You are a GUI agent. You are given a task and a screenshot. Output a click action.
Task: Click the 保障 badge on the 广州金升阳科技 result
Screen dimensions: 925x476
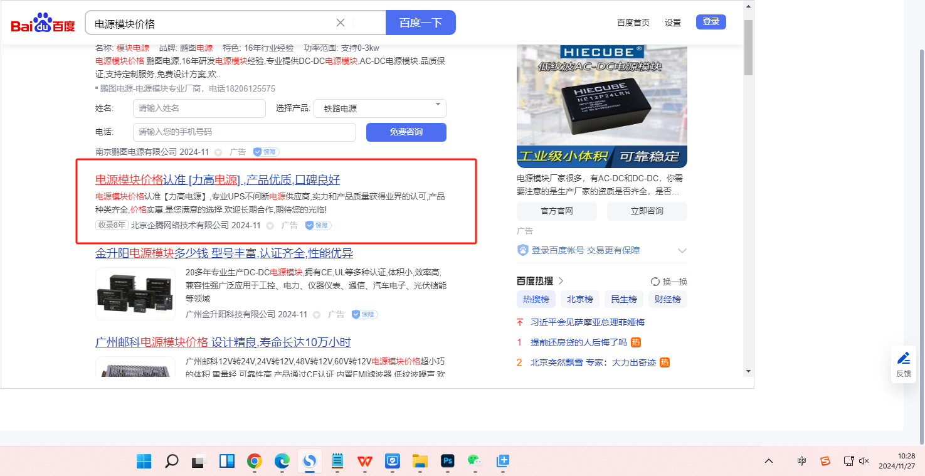pos(364,314)
